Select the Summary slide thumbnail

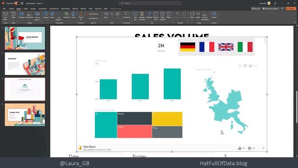(25, 63)
